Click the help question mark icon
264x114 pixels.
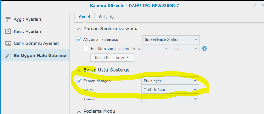click(254, 5)
